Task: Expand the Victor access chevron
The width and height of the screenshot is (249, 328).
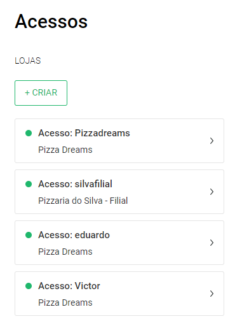Action: click(x=212, y=294)
